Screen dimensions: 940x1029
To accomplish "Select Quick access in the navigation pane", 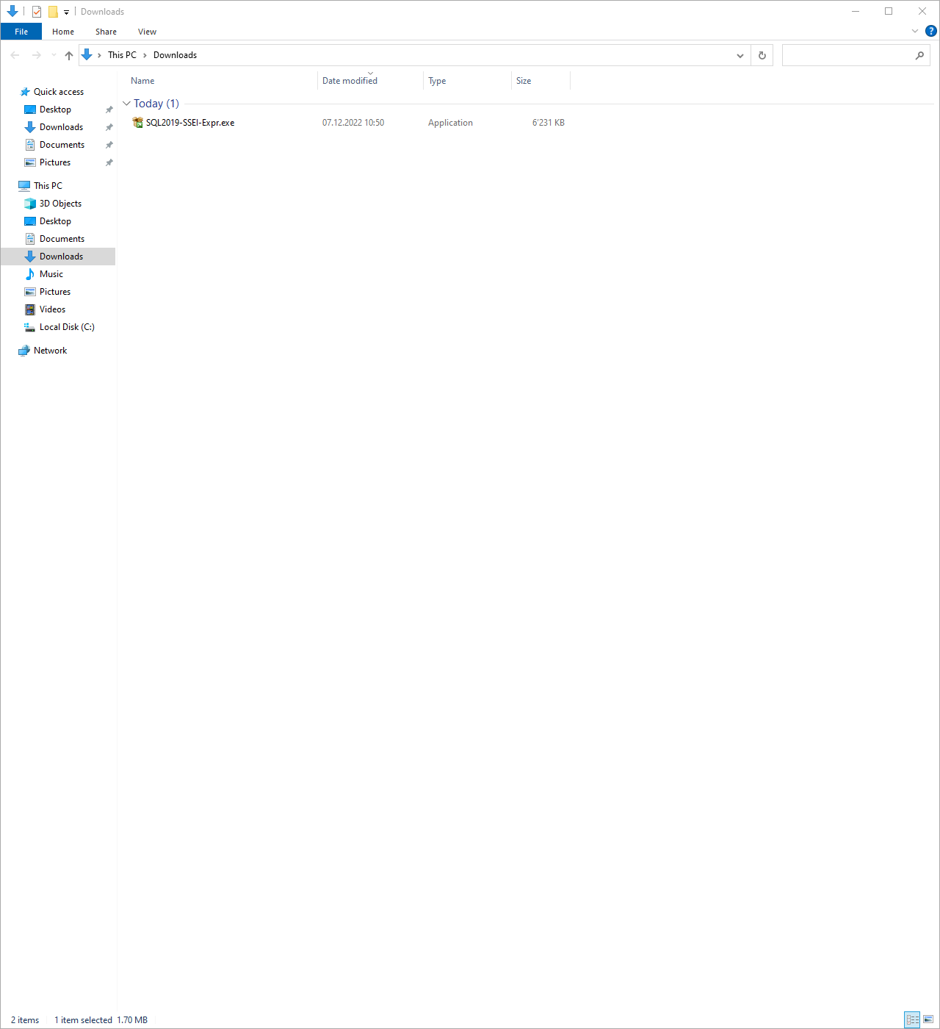I will coord(59,92).
